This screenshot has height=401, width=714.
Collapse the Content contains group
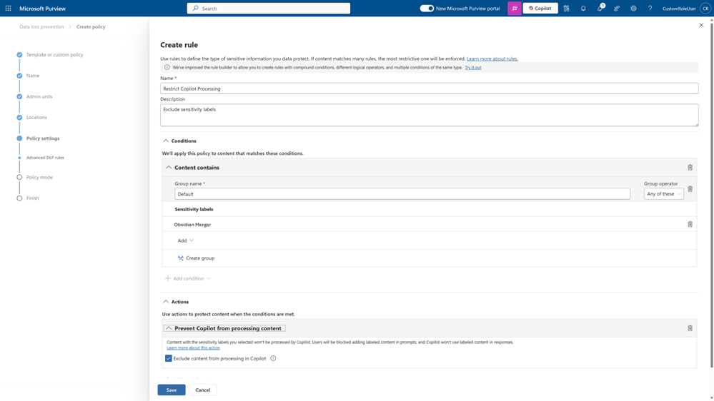click(169, 167)
